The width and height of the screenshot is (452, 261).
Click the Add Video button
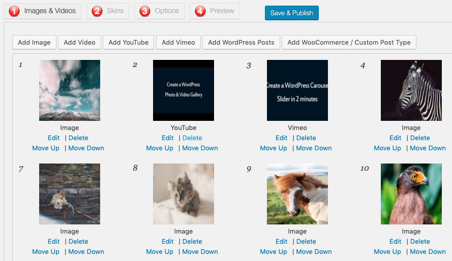pyautogui.click(x=79, y=42)
